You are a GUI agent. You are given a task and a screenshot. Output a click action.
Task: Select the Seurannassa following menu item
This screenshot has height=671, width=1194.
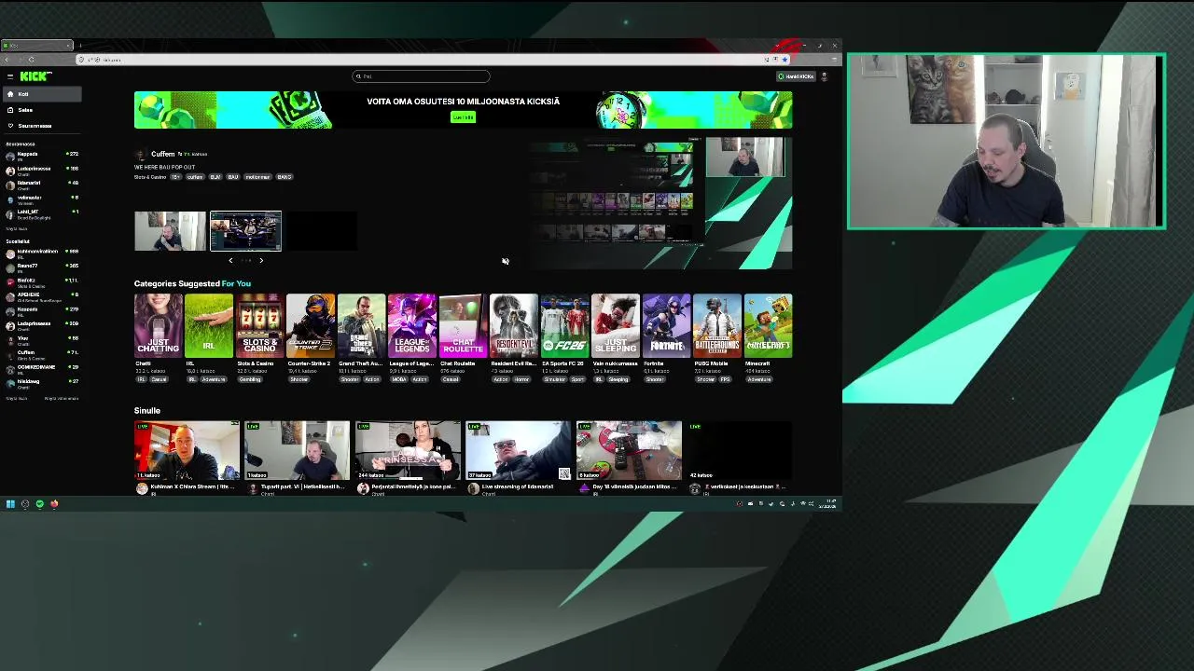coord(42,126)
